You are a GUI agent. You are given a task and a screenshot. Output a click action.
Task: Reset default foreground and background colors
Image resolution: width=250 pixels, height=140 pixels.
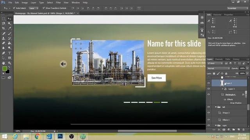(x=3, y=73)
